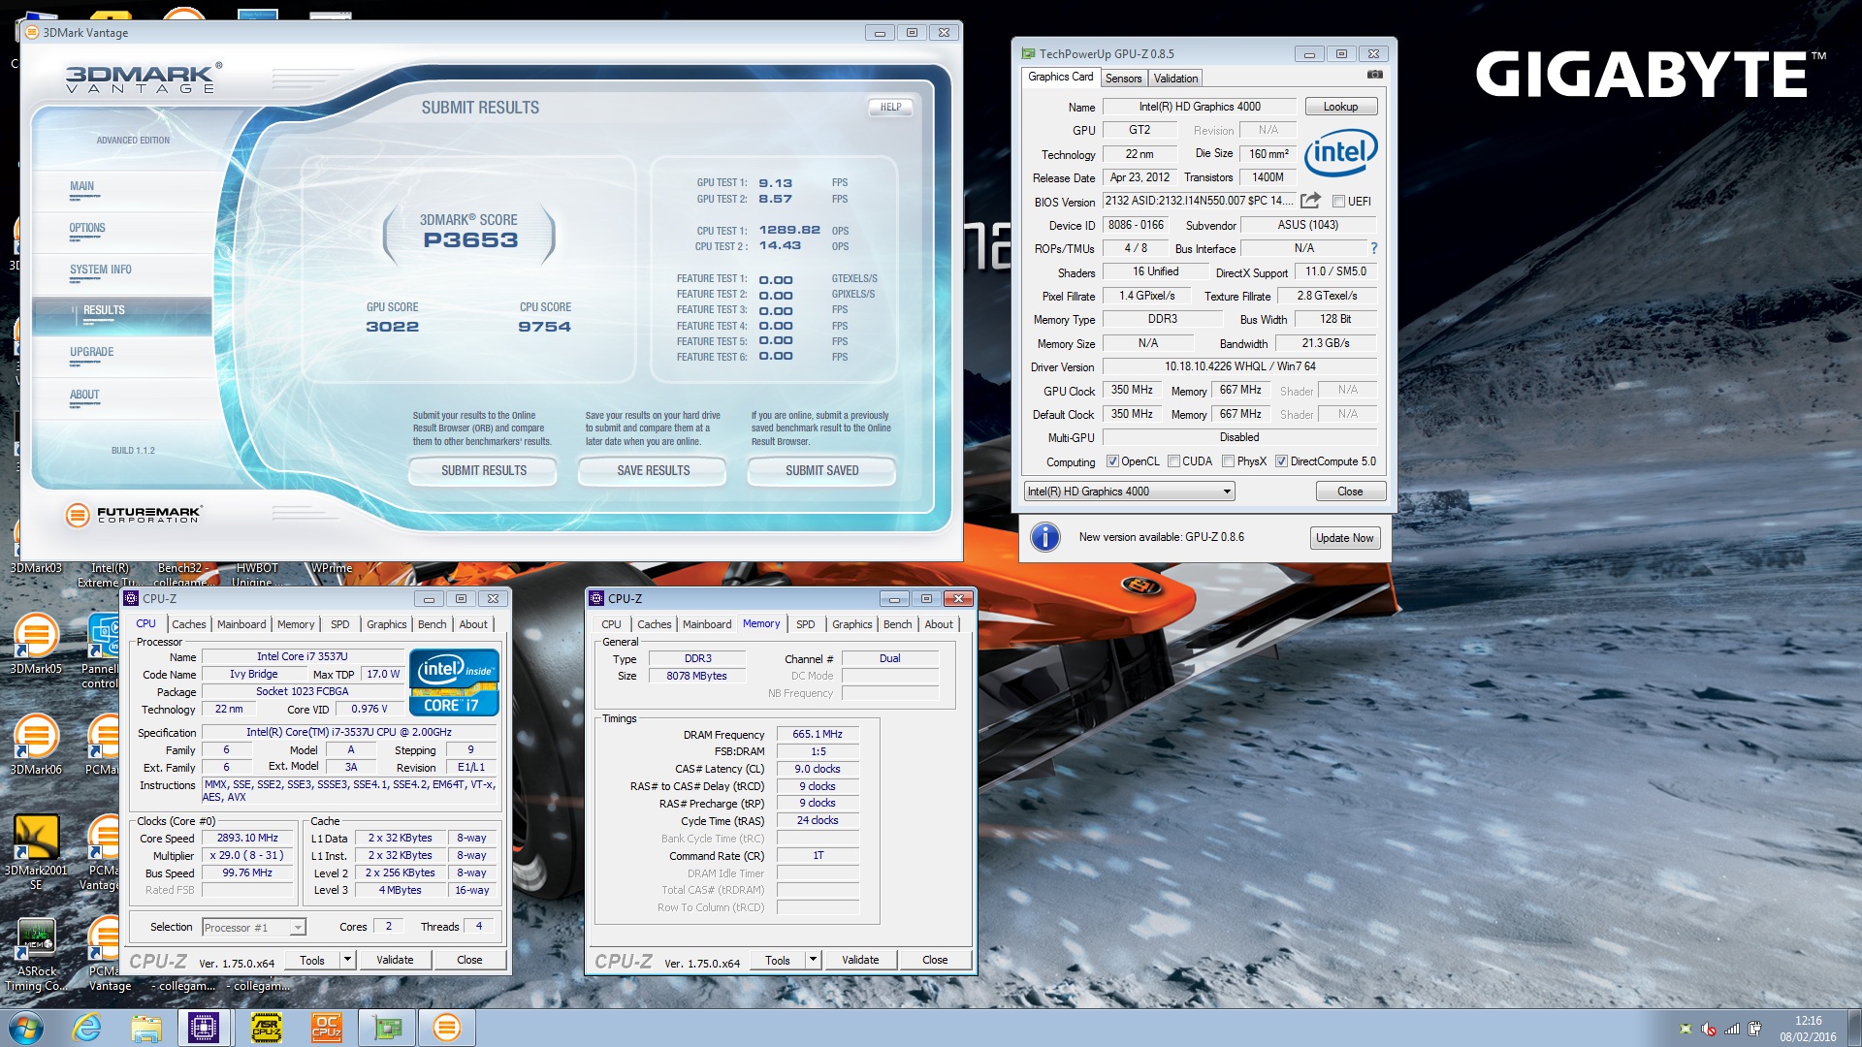This screenshot has height=1047, width=1862.
Task: Click the BIOS Version field in GPU-Z
Action: click(1199, 201)
